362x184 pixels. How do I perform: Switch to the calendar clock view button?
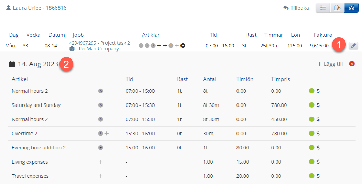click(x=337, y=8)
